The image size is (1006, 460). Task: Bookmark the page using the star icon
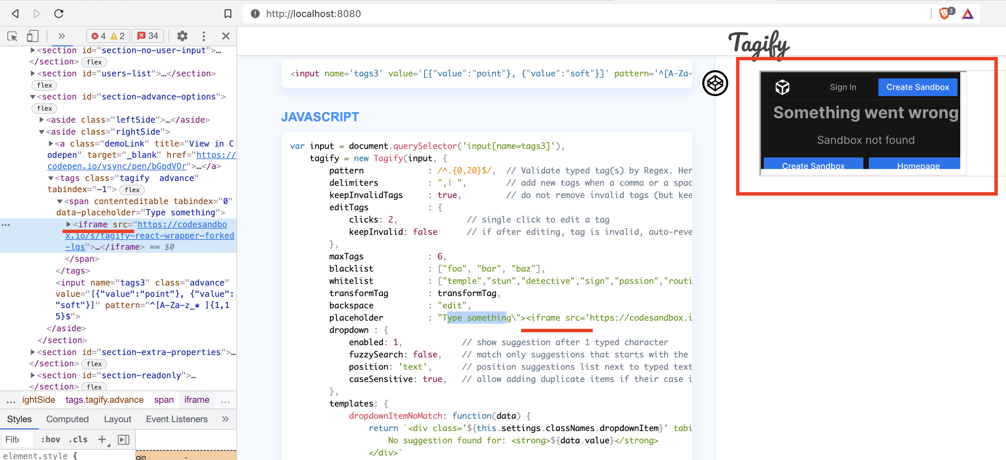pos(228,13)
